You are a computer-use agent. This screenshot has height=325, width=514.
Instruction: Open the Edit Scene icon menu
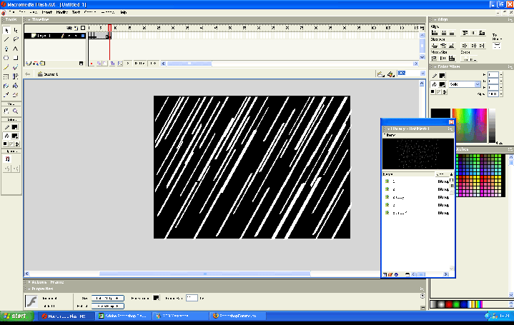380,74
